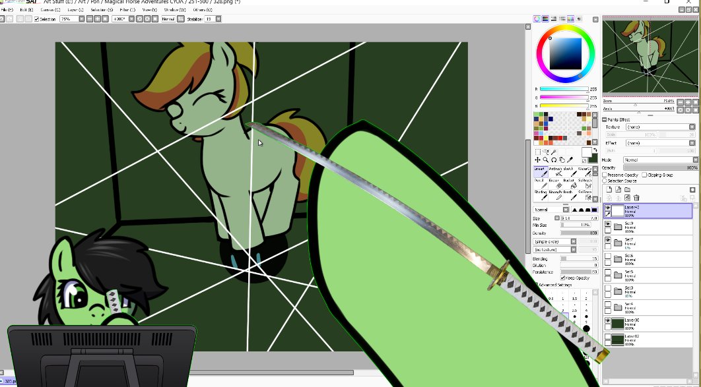Open the Texture dropdown in Paints Effect
The image size is (701, 387).
click(692, 127)
